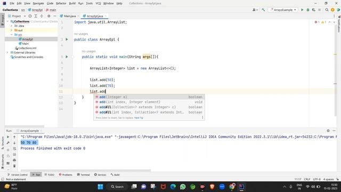This screenshot has height=192, width=341.
Task: Jump to next highlighted error arrow
Action: coord(334,22)
